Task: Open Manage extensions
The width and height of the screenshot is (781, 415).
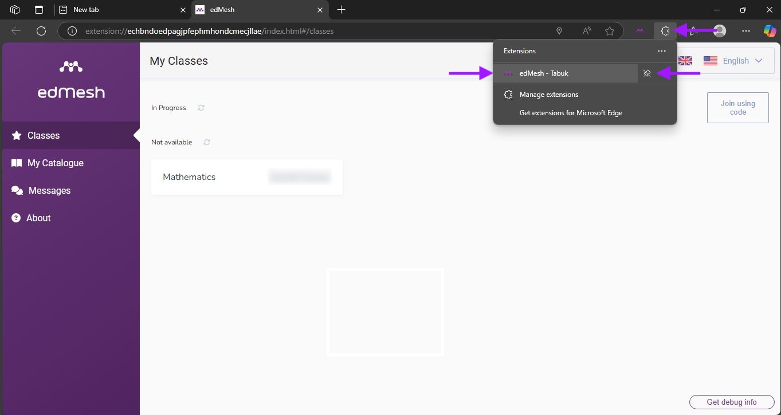Action: tap(584, 95)
